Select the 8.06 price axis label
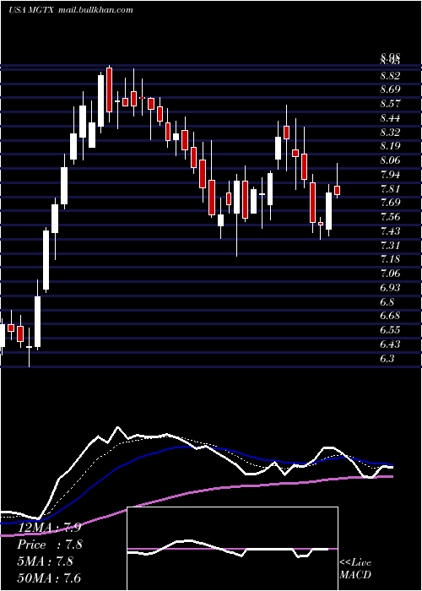422x591 pixels. (390, 160)
